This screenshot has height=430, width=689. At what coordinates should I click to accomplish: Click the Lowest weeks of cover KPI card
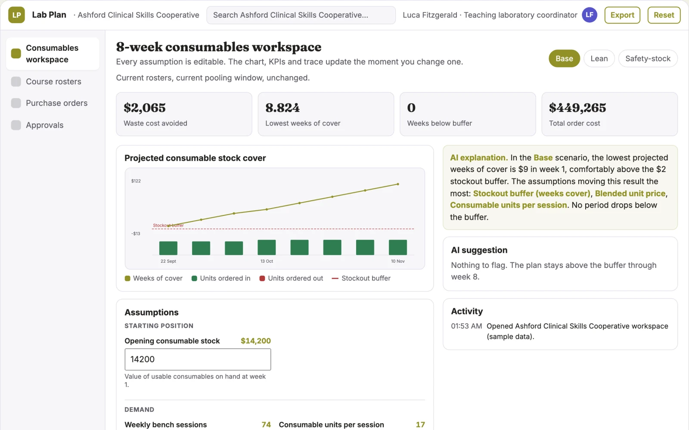(x=326, y=114)
